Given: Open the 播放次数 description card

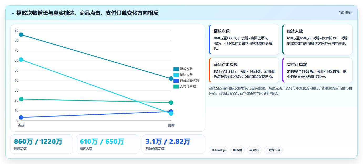Looking at the screenshot, I should (244, 39).
